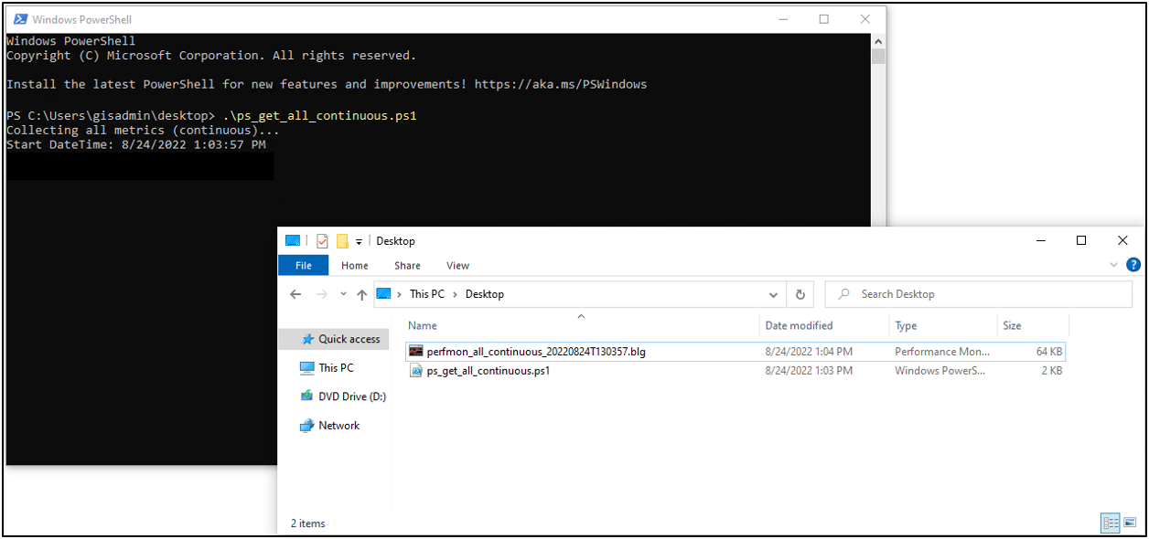Switch to Details view layout
Screen dimensions: 1149x539
point(1111,523)
